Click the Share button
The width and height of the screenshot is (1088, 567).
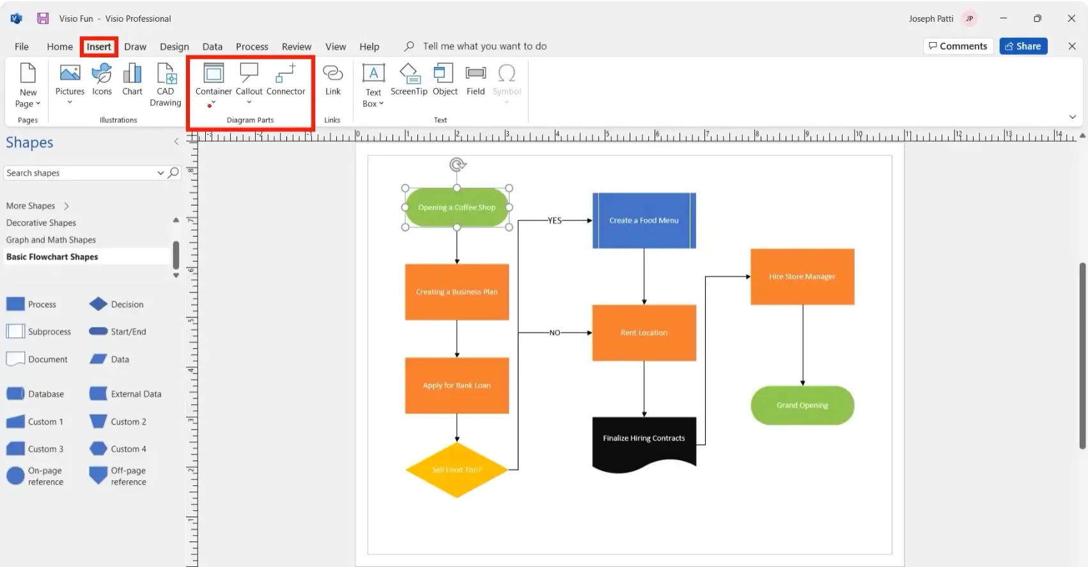point(1023,46)
